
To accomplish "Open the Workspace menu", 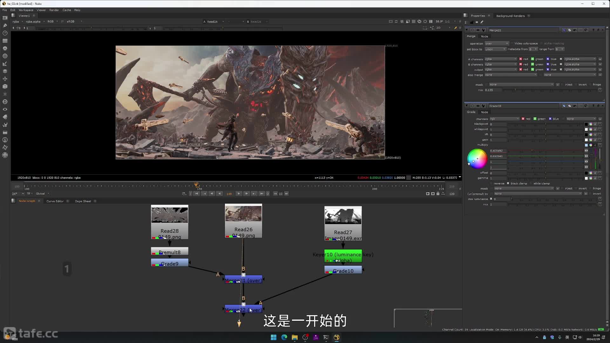I will point(26,10).
